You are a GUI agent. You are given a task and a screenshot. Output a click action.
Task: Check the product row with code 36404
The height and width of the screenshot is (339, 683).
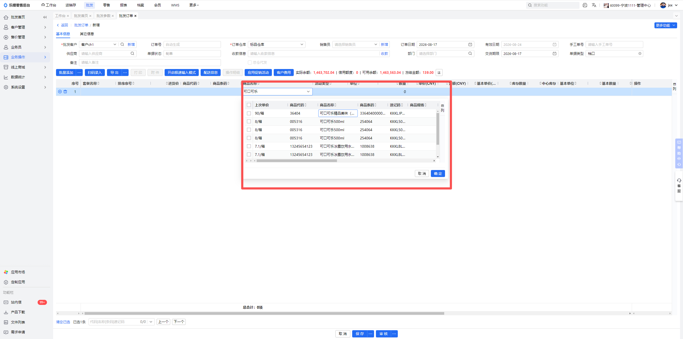point(249,113)
